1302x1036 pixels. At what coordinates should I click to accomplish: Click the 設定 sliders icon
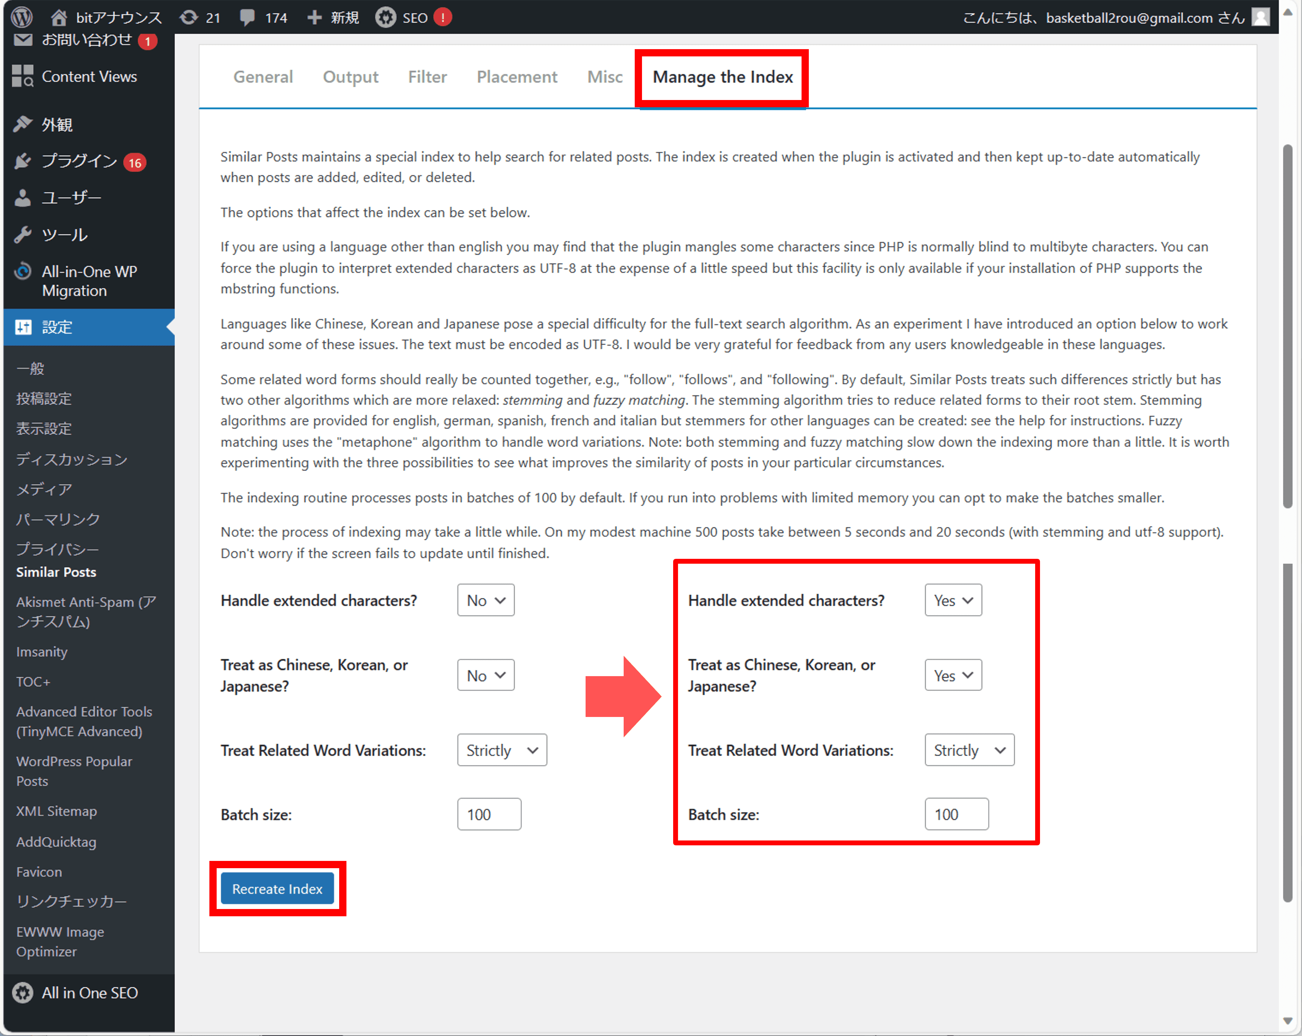pyautogui.click(x=23, y=327)
